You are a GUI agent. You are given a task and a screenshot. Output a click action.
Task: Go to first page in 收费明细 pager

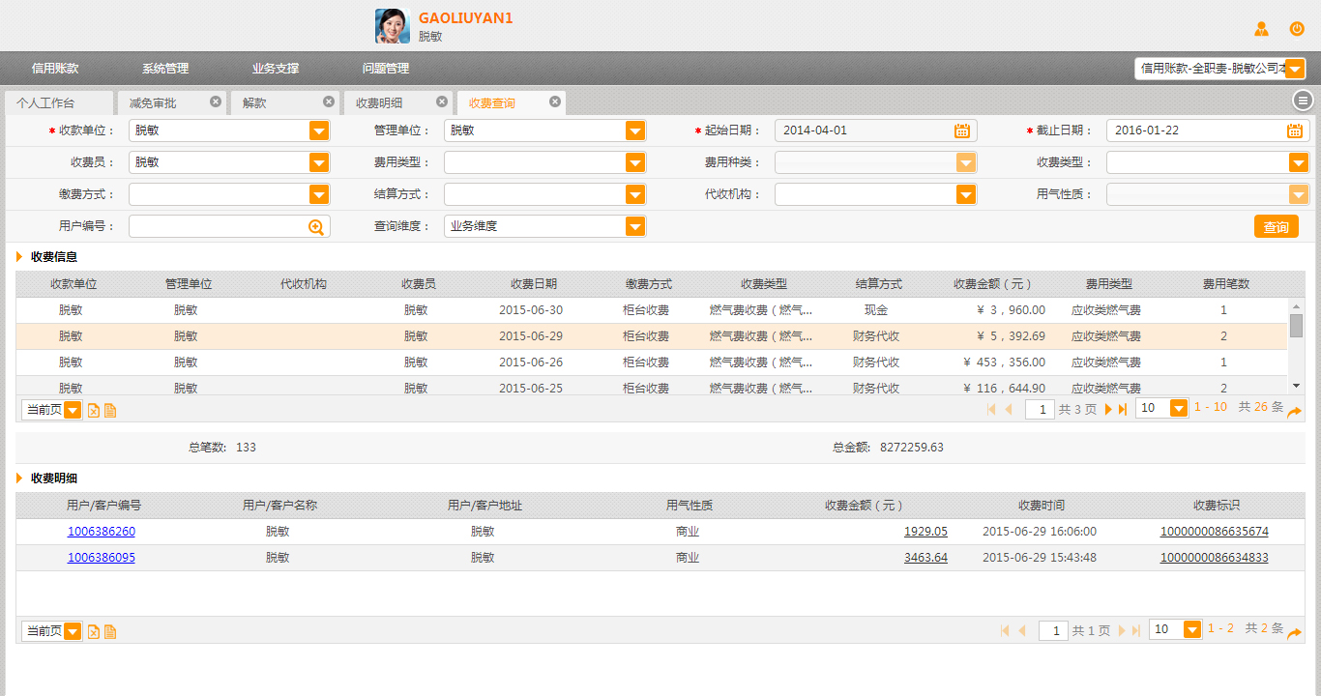click(1005, 630)
